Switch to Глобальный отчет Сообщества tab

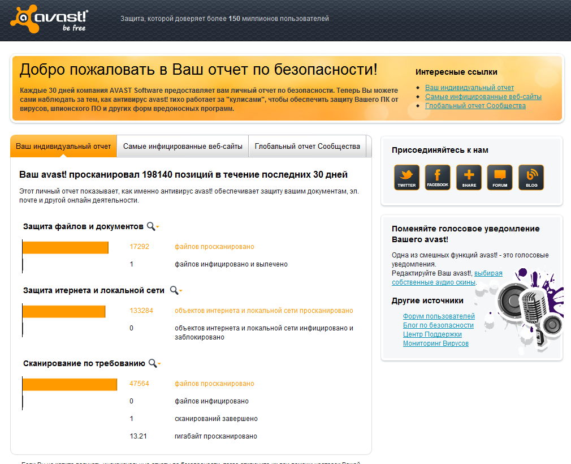(x=308, y=146)
